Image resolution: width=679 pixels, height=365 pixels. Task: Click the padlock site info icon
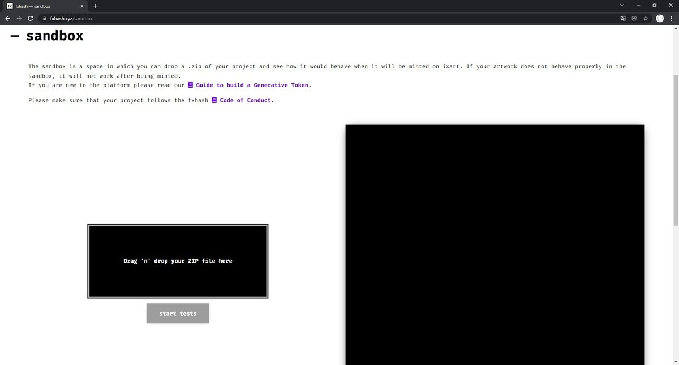pos(45,18)
